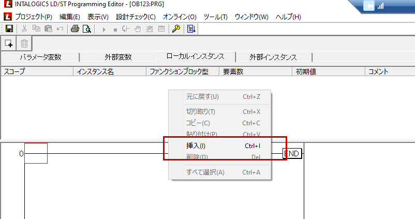Viewport: 415px width, 219px height.
Task: Click the blue list download icon
Action: pyautogui.click(x=191, y=29)
